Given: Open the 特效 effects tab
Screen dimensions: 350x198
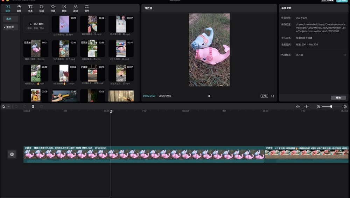Looking at the screenshot, I should click(x=53, y=8).
